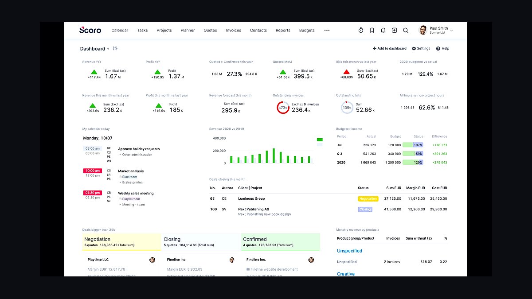Click the Purple room link
532x299 pixels.
(x=131, y=199)
